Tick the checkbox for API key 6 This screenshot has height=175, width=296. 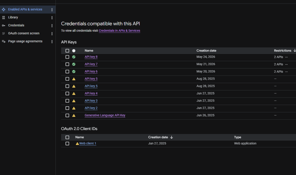point(67,71)
